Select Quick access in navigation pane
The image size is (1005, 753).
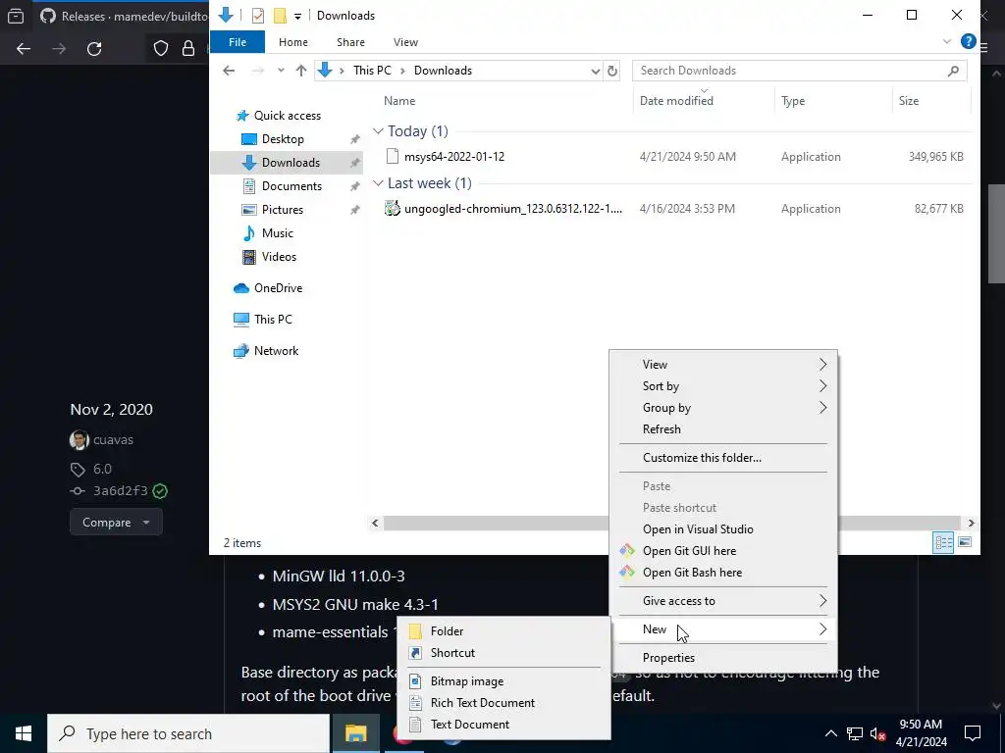coord(288,116)
